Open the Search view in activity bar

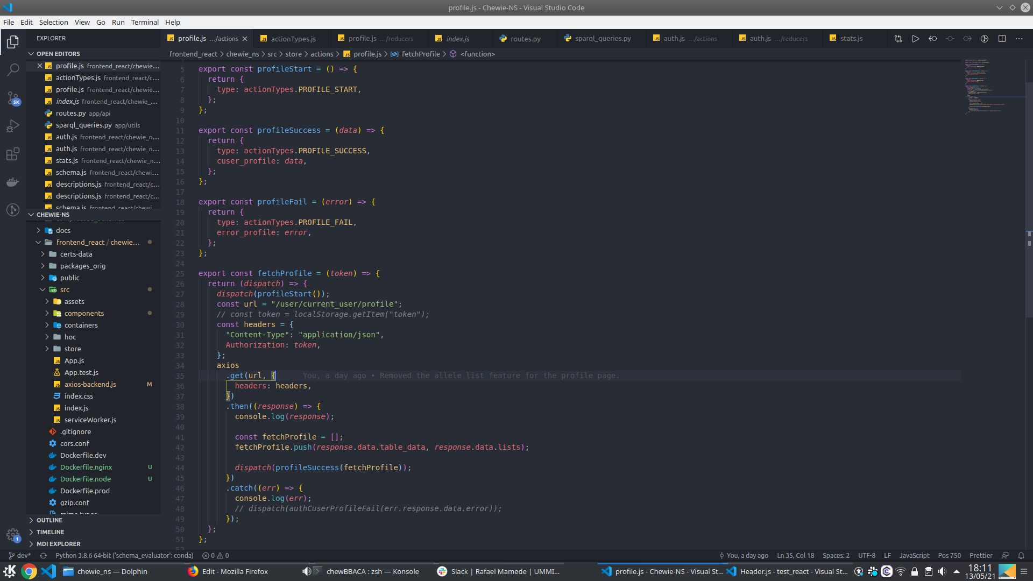point(13,70)
